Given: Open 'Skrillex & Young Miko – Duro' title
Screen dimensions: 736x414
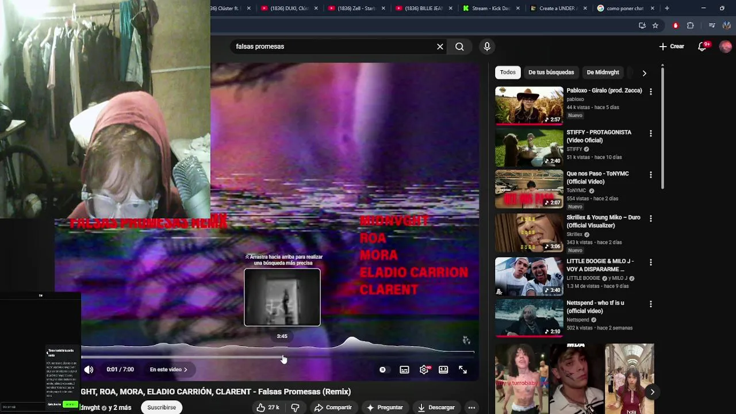Looking at the screenshot, I should click(x=603, y=221).
